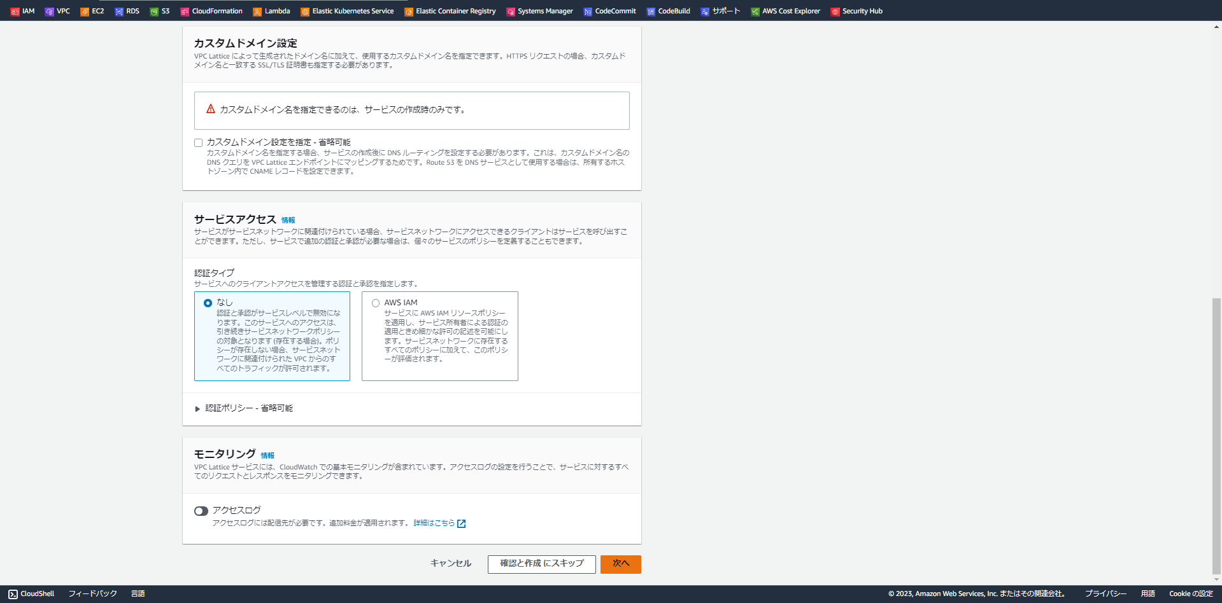Open the サポート shortcut icon
This screenshot has height=603, width=1222.
tap(705, 11)
